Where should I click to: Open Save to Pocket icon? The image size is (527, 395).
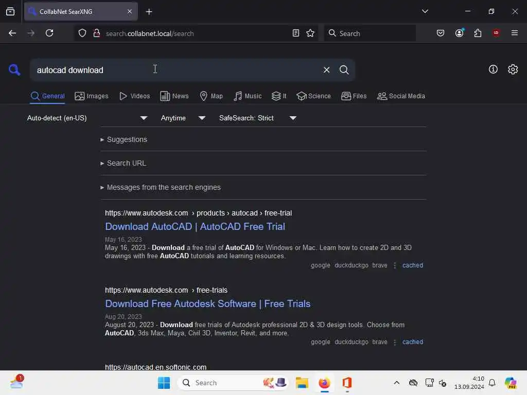441,33
